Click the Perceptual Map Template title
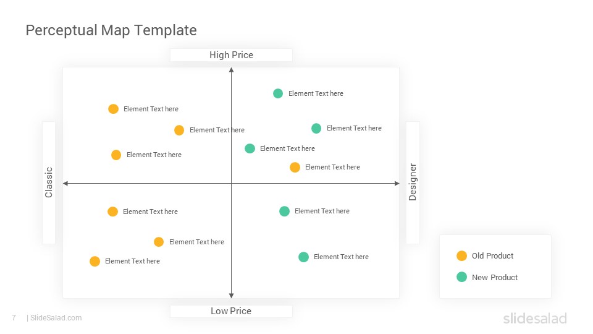Screen dimensions: 593x334 click(x=111, y=30)
